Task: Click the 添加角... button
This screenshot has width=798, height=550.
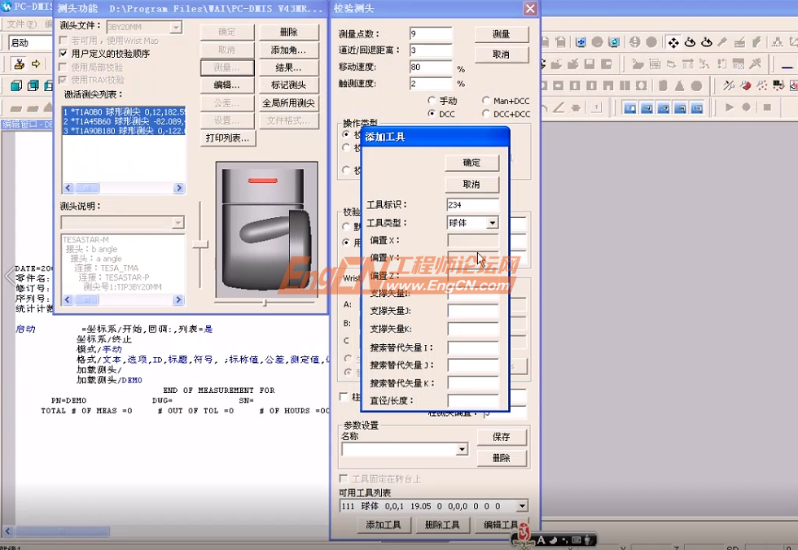Action: pos(288,50)
